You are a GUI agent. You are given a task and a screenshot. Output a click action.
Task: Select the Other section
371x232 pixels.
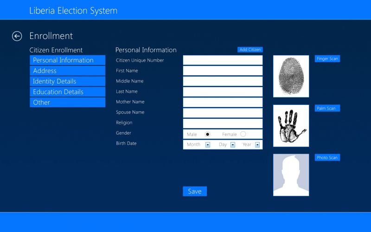pos(67,102)
